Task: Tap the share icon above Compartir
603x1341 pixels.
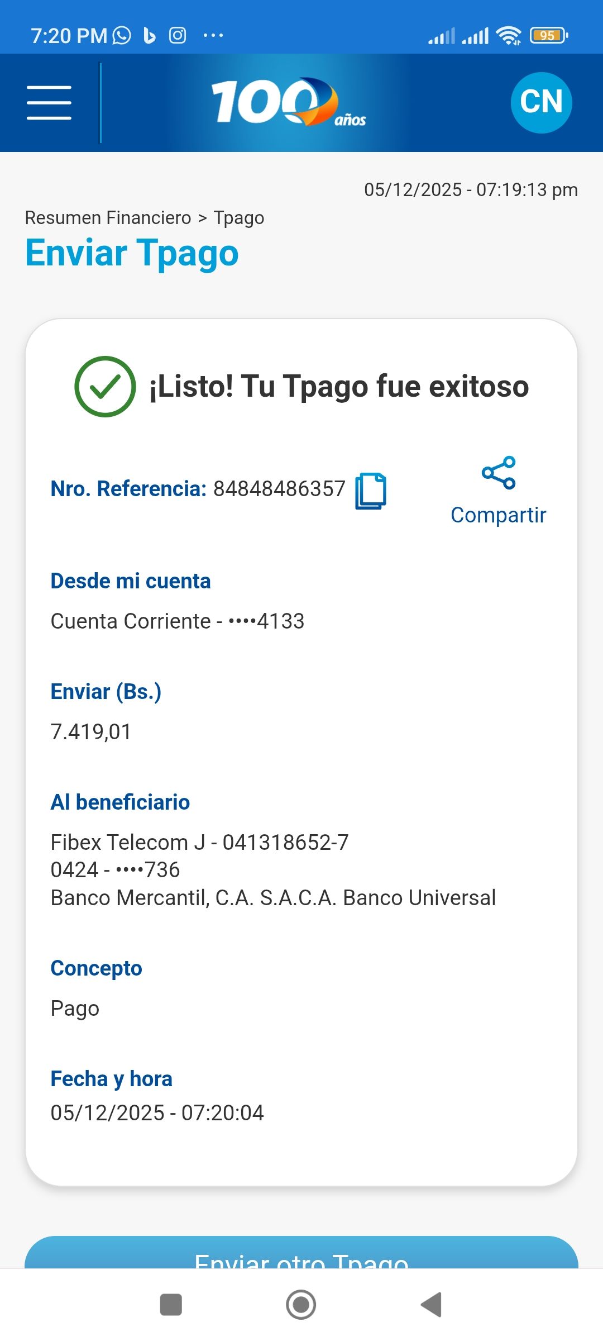Action: (x=499, y=473)
